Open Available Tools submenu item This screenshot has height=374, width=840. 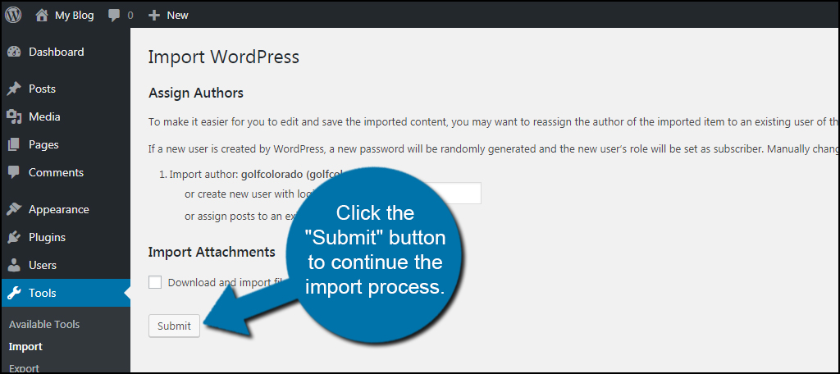[44, 324]
